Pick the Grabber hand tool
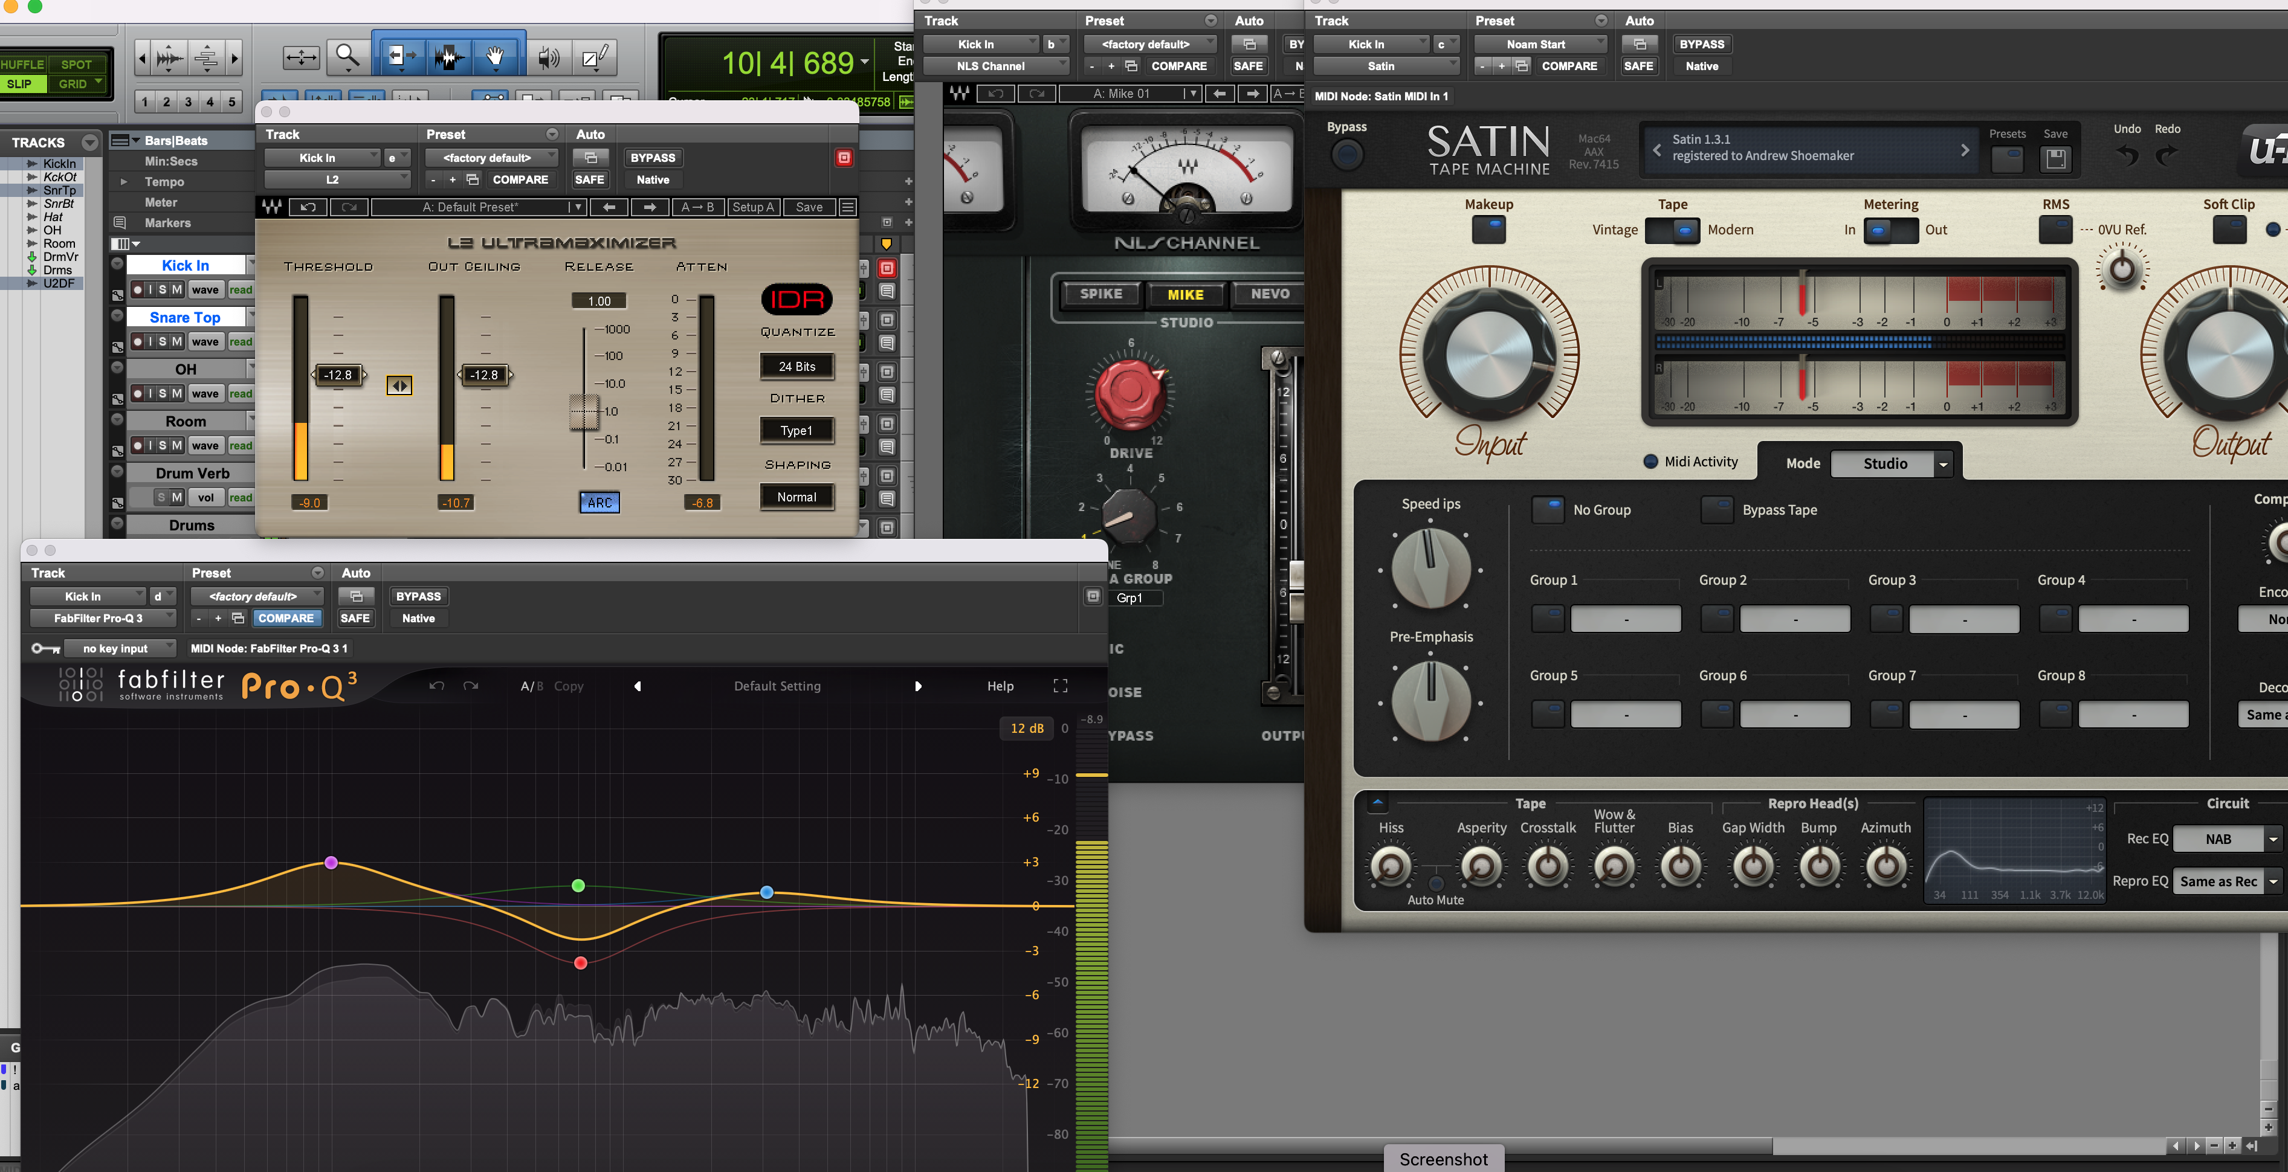Image resolution: width=2288 pixels, height=1172 pixels. pyautogui.click(x=495, y=58)
